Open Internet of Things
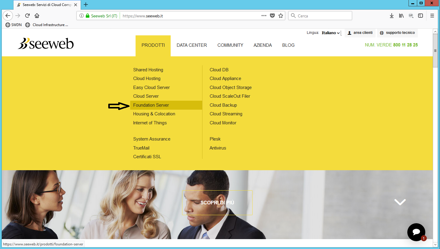The width and height of the screenshot is (440, 249). point(150,123)
